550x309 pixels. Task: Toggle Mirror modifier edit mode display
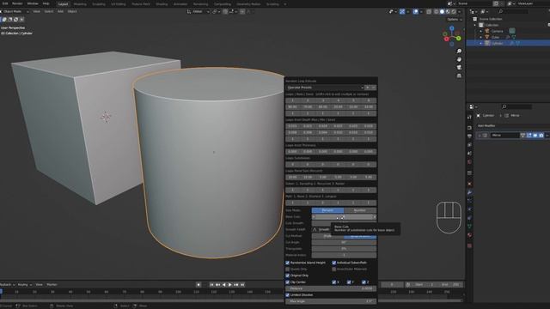[x=529, y=136]
